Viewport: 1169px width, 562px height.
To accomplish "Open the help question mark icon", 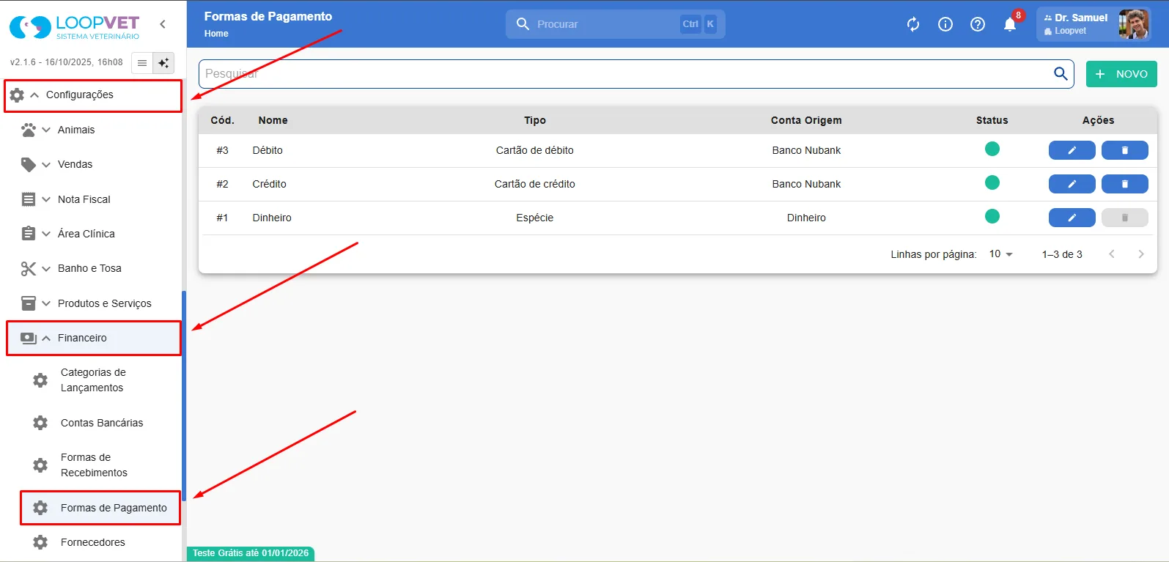I will click(978, 24).
